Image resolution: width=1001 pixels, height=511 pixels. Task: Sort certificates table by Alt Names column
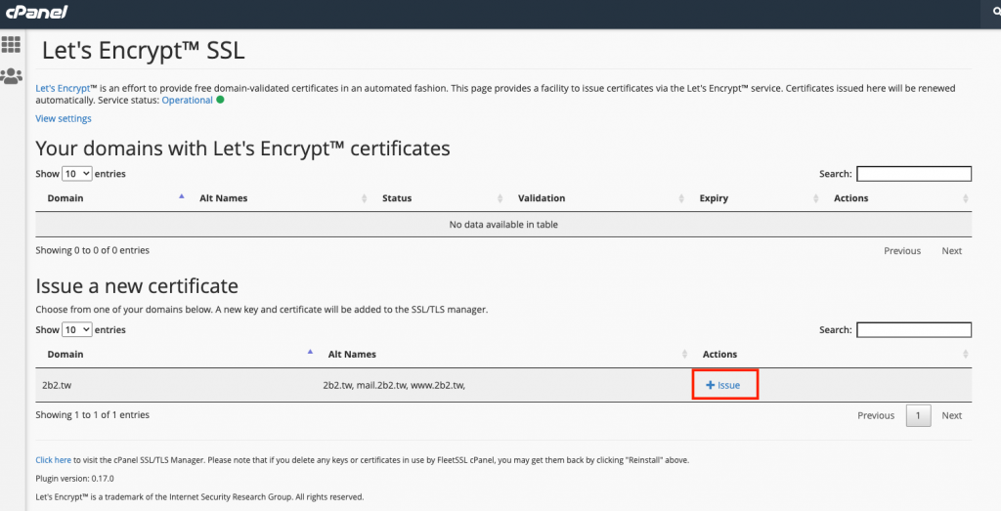[224, 198]
